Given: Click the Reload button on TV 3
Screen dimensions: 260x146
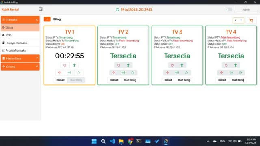Looking at the screenshot, I should [x=168, y=80].
